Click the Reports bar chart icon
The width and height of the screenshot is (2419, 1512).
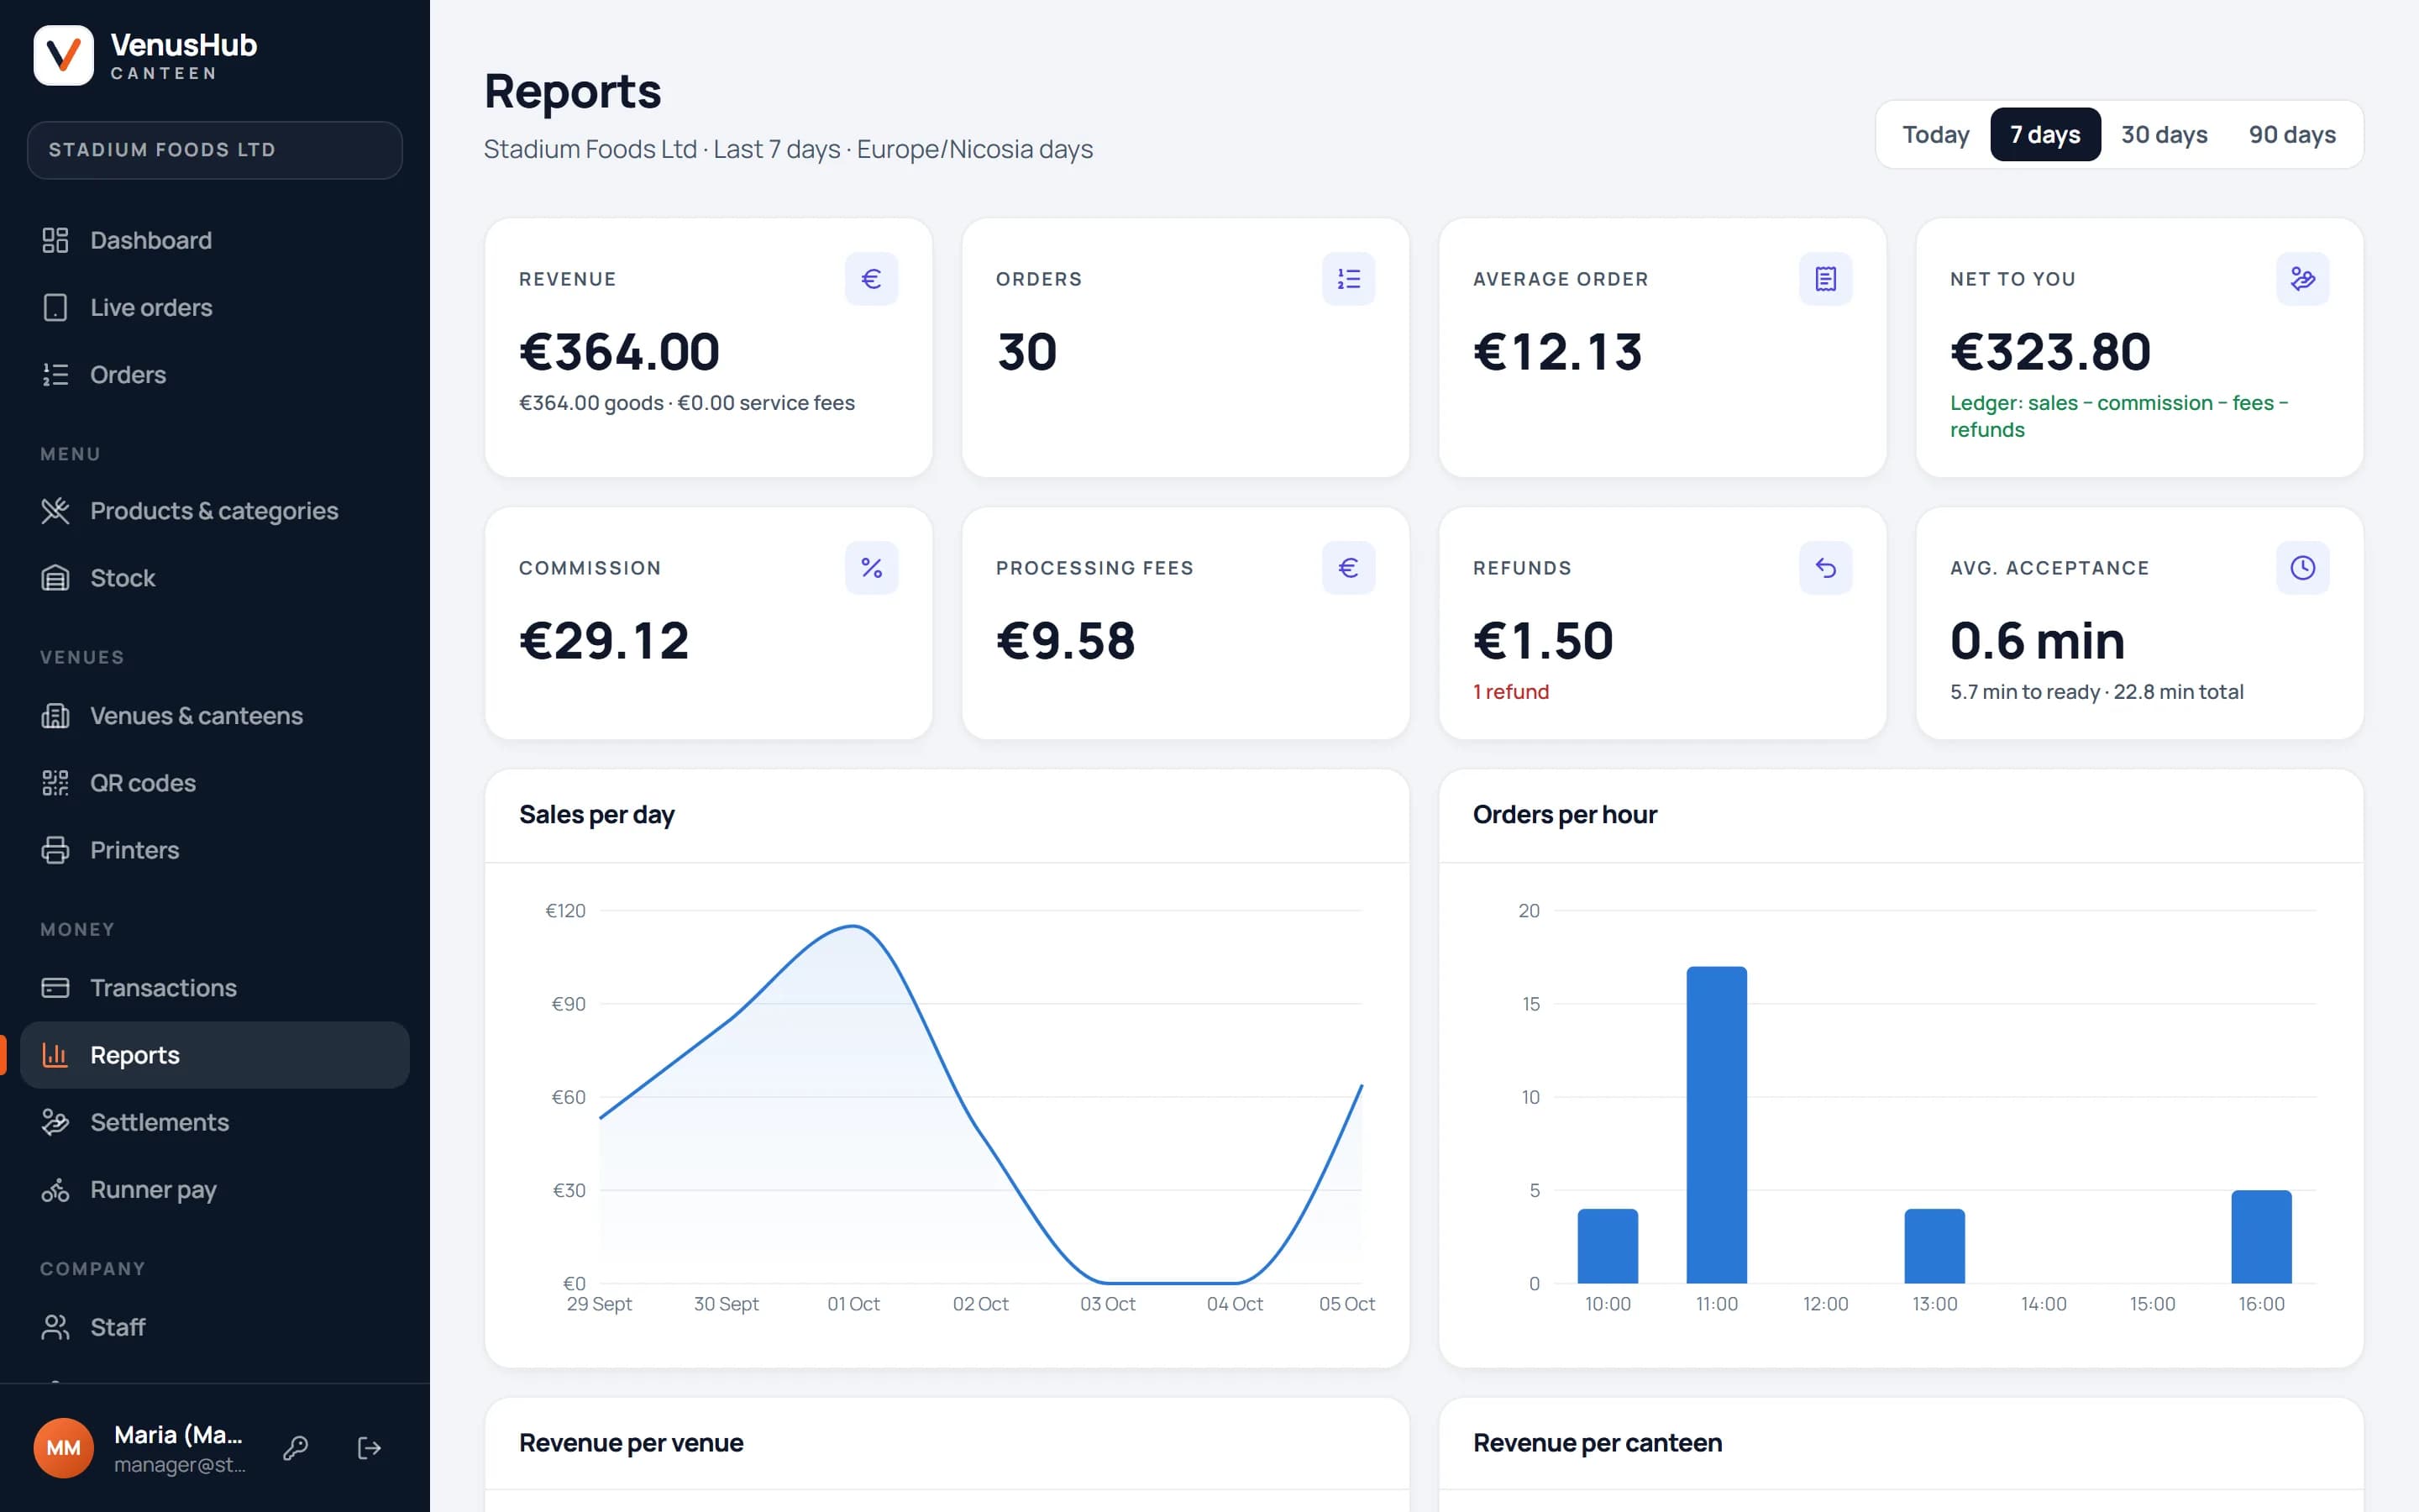pos(55,1055)
